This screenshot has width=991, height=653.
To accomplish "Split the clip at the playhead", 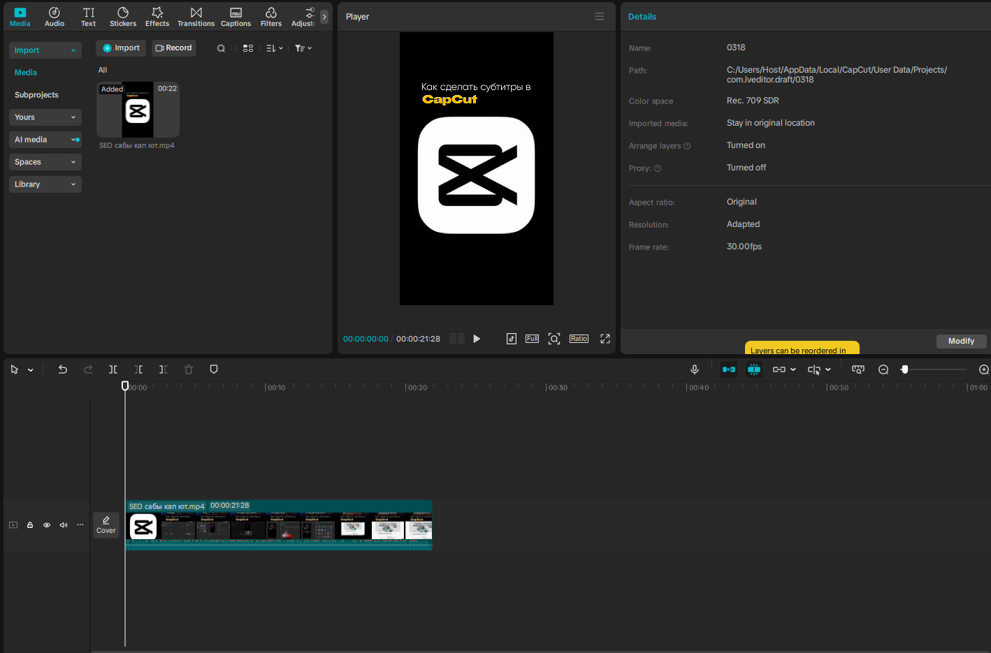I will pos(113,369).
